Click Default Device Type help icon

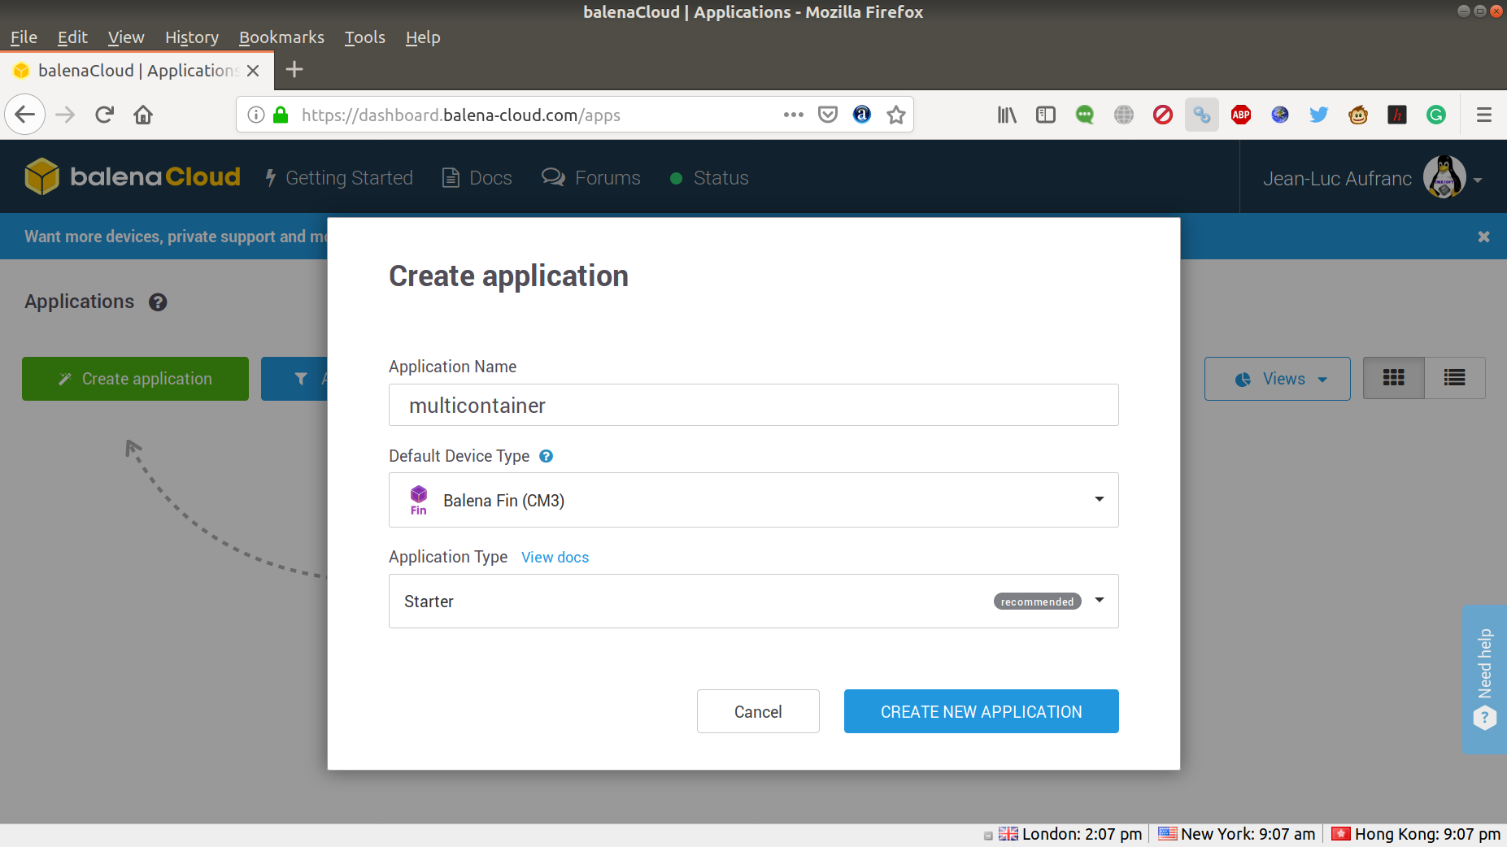(x=547, y=456)
